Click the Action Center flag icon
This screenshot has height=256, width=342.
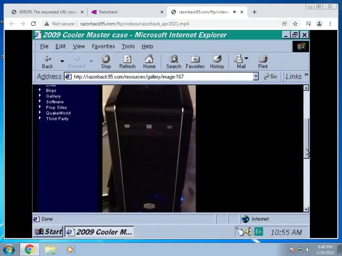(x=292, y=250)
